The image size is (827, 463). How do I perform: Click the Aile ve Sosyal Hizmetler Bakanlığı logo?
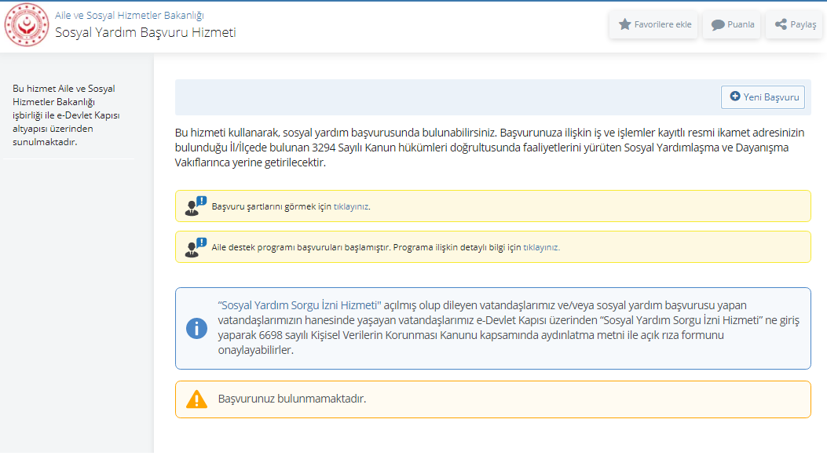point(27,25)
